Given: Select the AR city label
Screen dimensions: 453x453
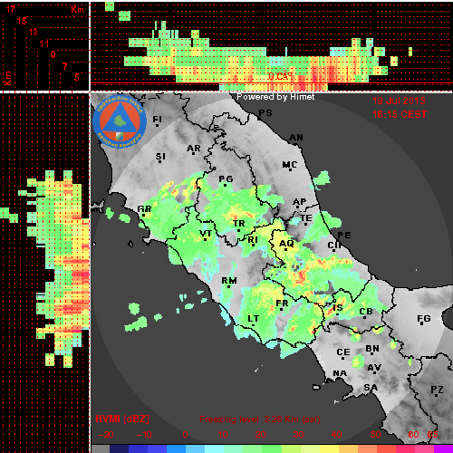Looking at the screenshot, I should [194, 149].
